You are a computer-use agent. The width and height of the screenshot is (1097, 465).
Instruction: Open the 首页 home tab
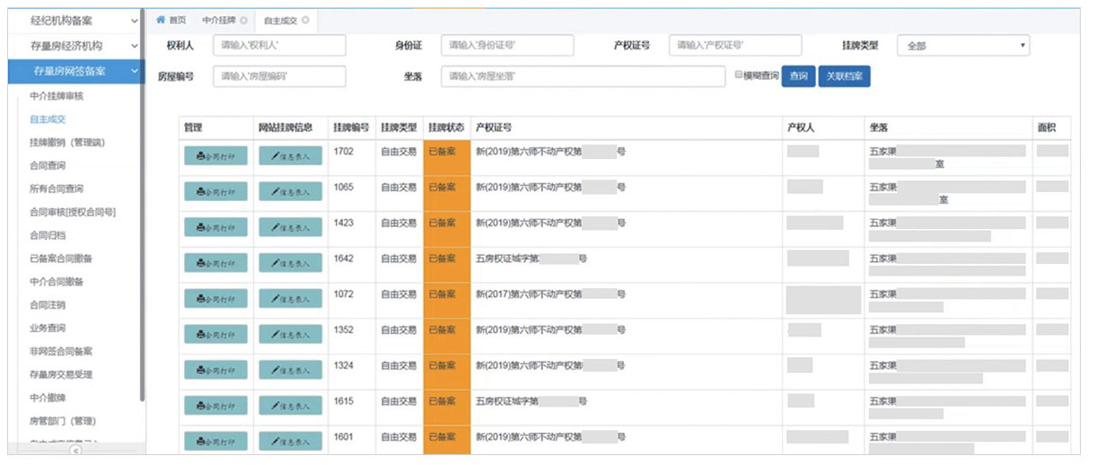171,20
